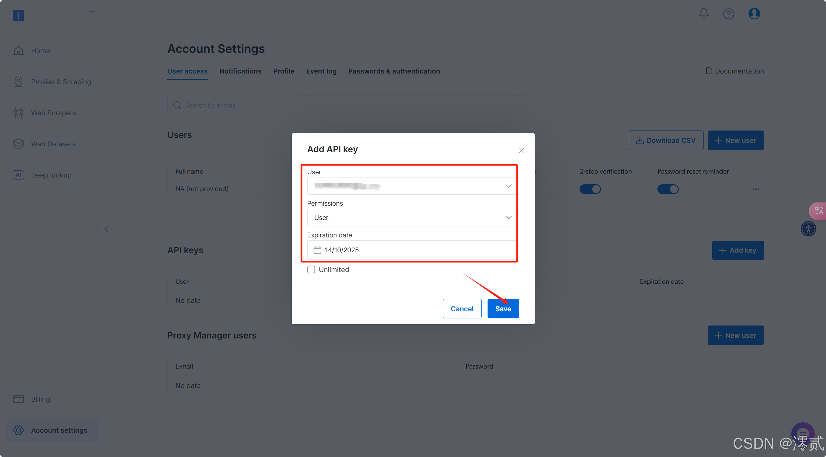Click the accessibility widget icon
The image size is (826, 457).
(x=808, y=229)
